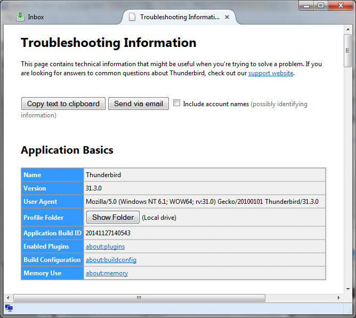Click the horizontal scroll left arrow
Viewport: 356px width, 318px height.
point(8,298)
